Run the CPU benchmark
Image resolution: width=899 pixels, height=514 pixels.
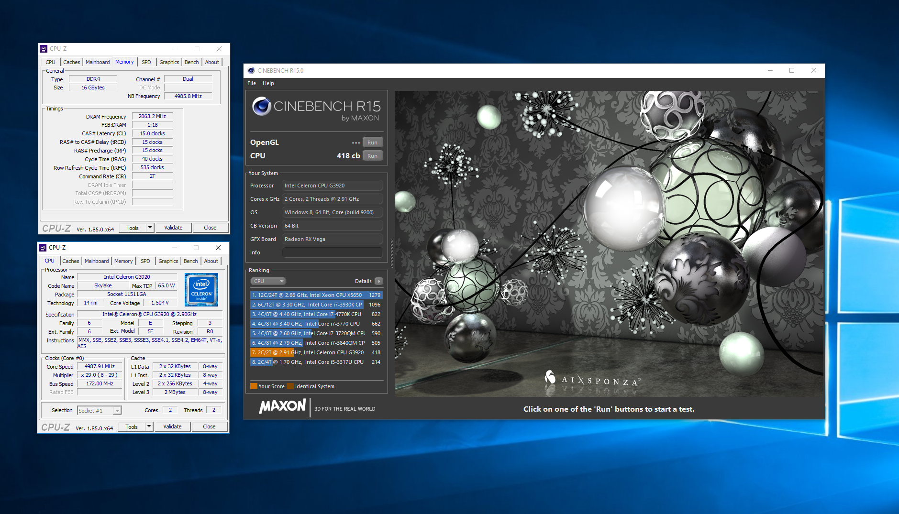tap(372, 156)
